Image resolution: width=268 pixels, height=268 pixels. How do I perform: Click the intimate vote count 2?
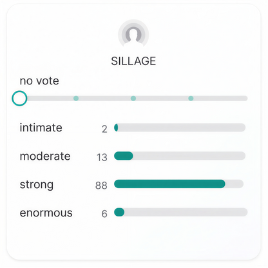pyautogui.click(x=104, y=129)
